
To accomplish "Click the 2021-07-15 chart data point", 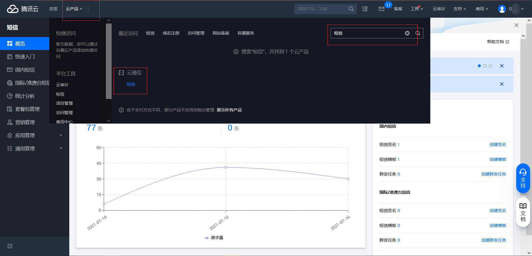I will 226,168.
